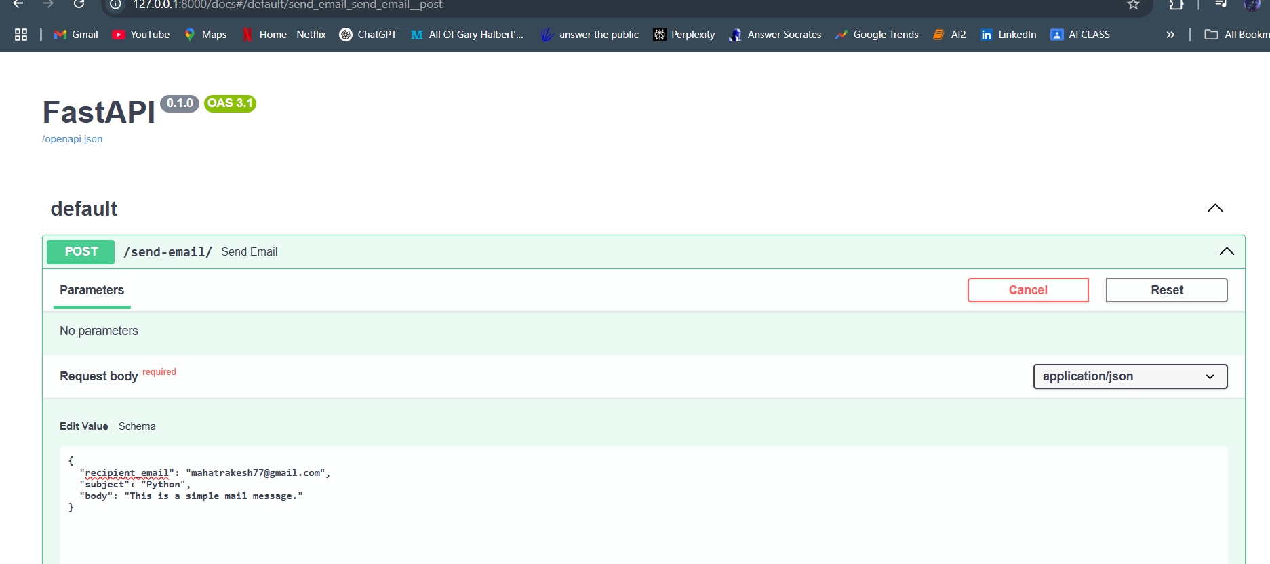This screenshot has width=1270, height=564.
Task: Click into the request body JSON editor
Action: pos(643,505)
